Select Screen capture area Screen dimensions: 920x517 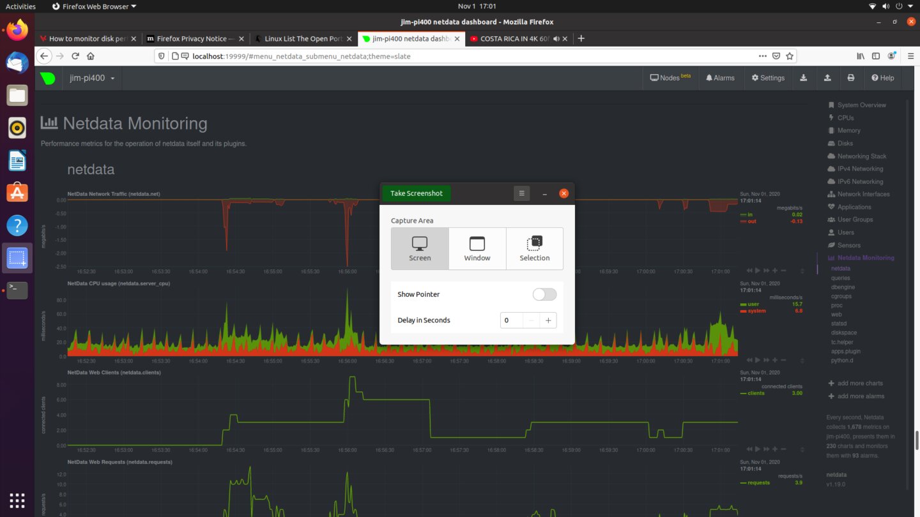420,249
